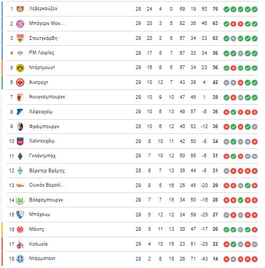This screenshot has height=268, width=265.
Task: Click the Wolfsburg green W logo
Action: 20,200
